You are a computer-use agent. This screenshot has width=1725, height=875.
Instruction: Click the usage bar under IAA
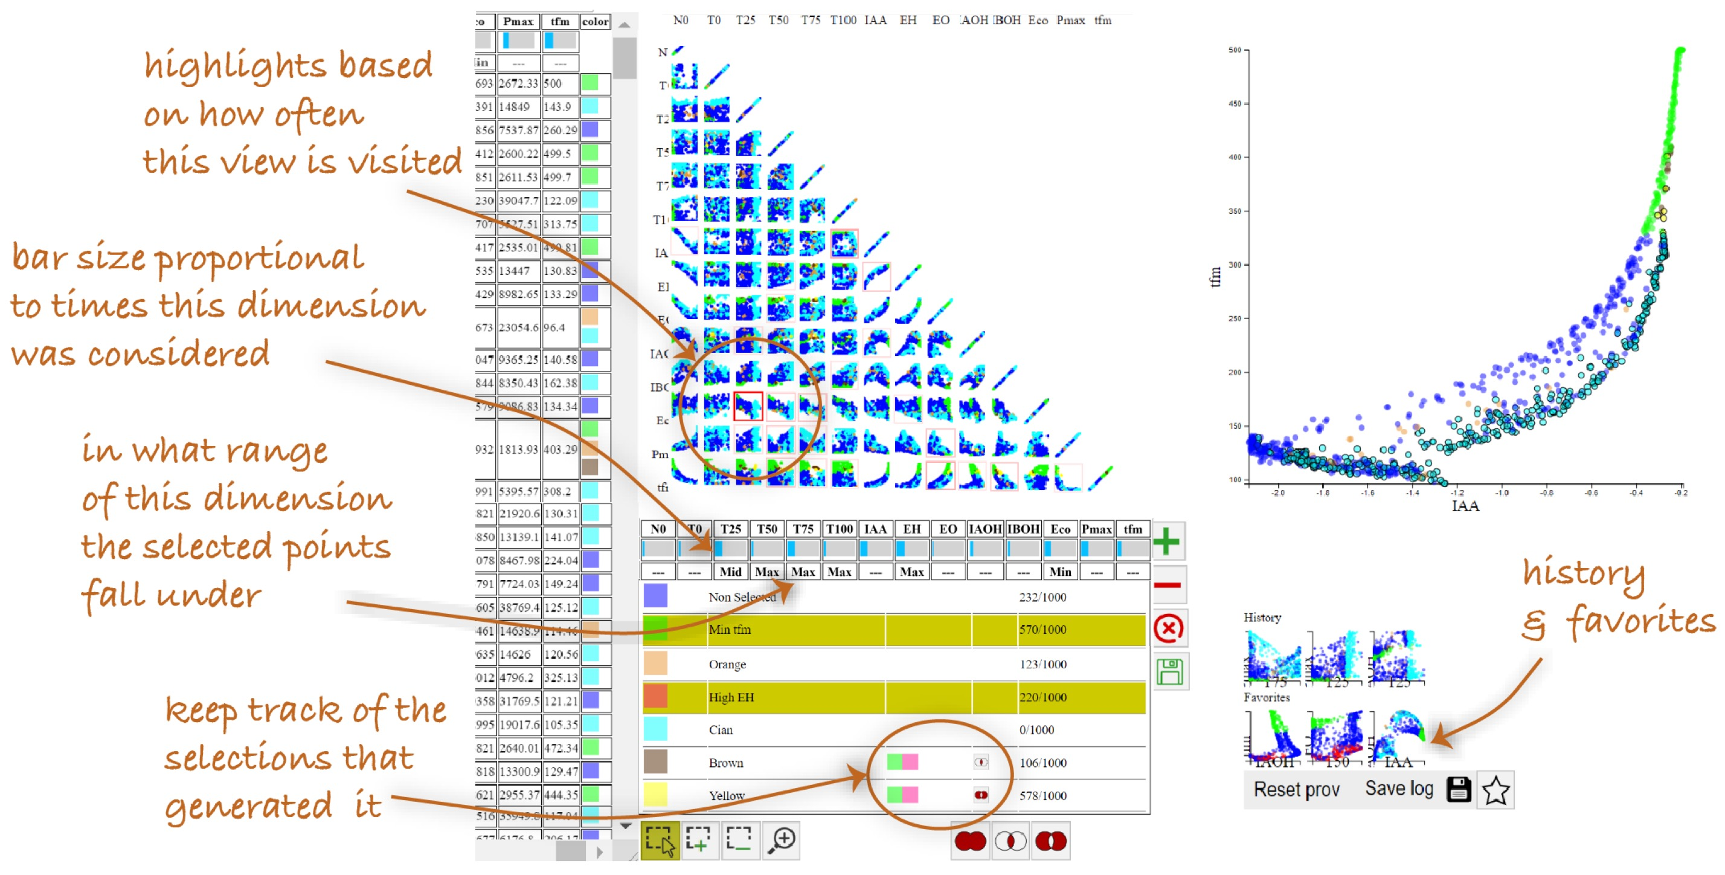click(875, 549)
